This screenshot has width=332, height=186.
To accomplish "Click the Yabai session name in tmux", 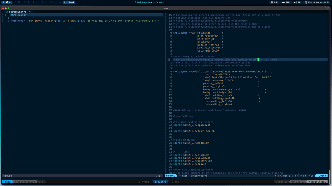I will pyautogui.click(x=7, y=182).
